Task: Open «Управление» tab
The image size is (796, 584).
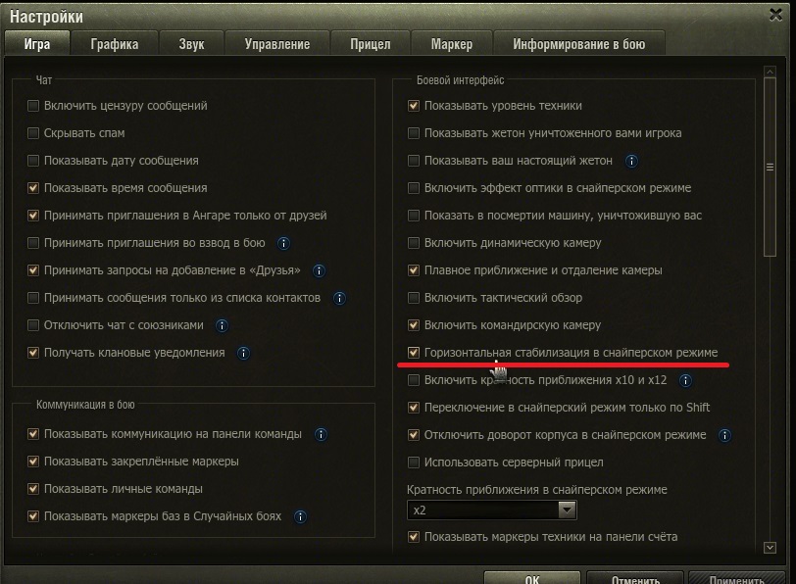Action: click(277, 44)
